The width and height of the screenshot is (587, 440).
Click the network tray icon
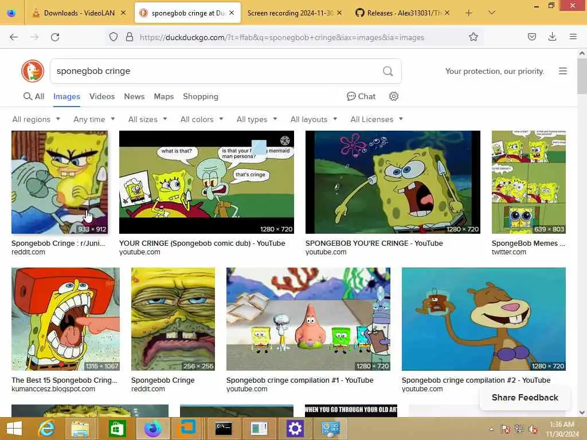click(x=519, y=429)
